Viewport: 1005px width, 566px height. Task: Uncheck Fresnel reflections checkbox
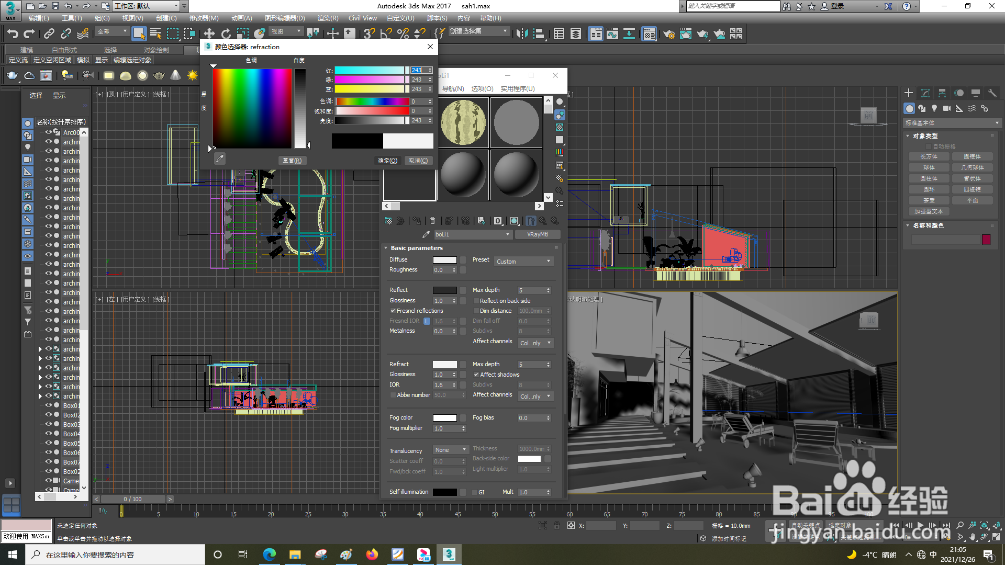click(393, 311)
